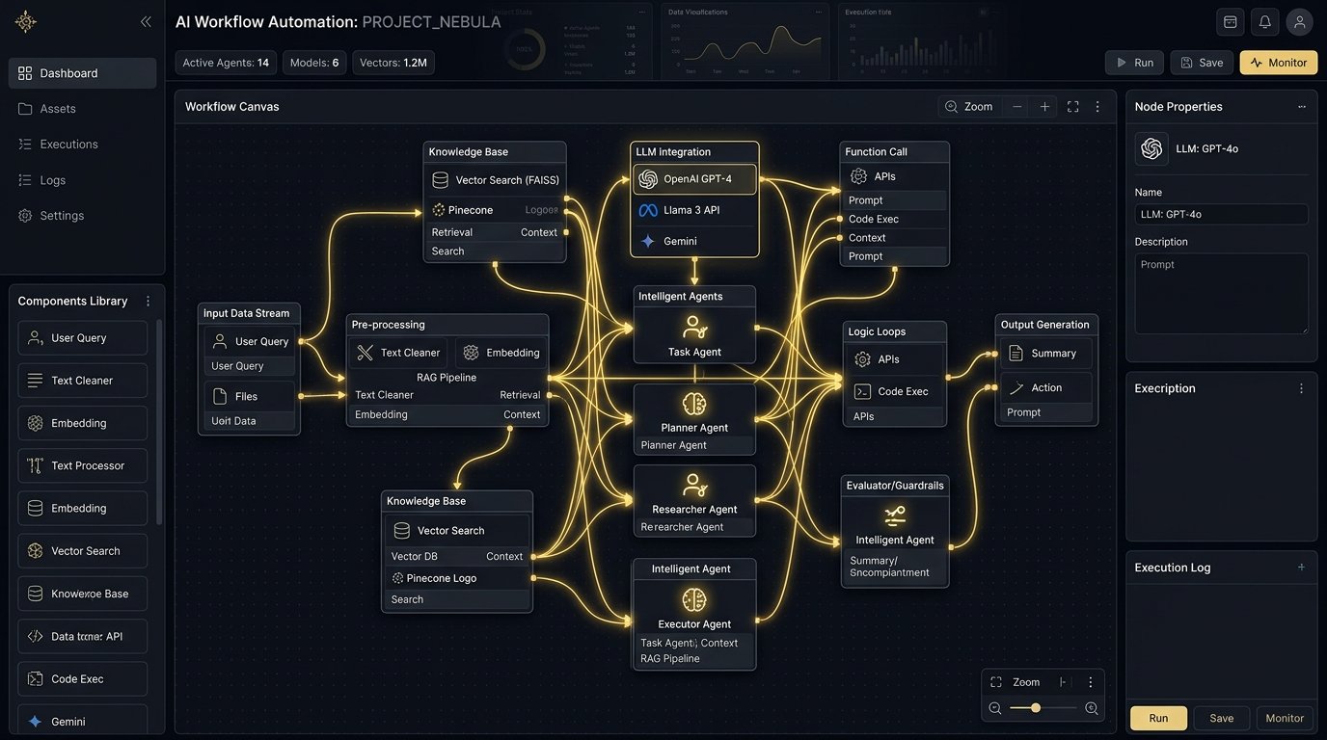The width and height of the screenshot is (1327, 740).
Task: Select Code Exec terminal icon in Logic Loops
Action: [x=863, y=391]
